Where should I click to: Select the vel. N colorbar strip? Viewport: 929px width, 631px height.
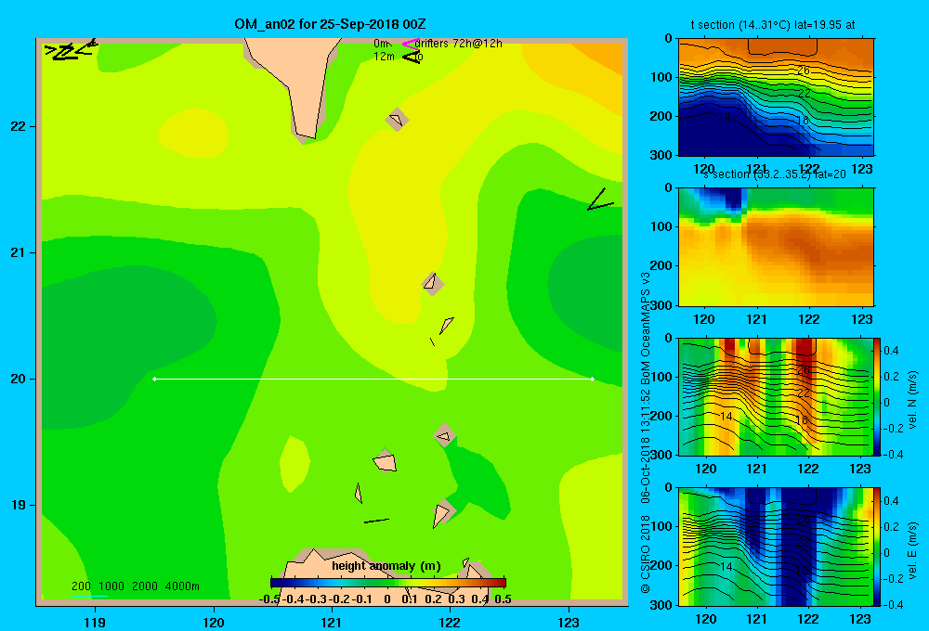point(877,396)
